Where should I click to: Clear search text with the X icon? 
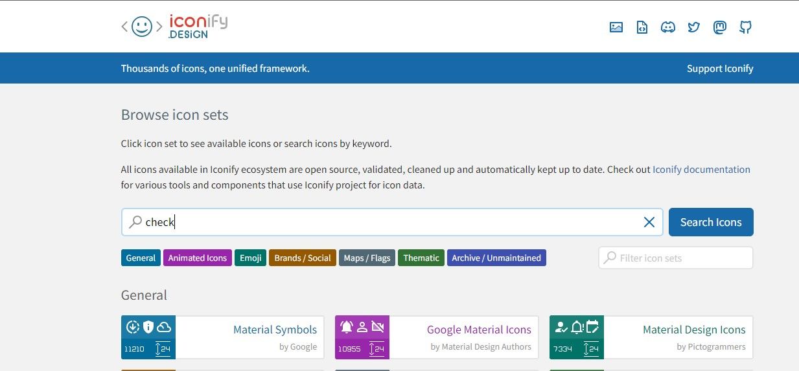pos(649,222)
